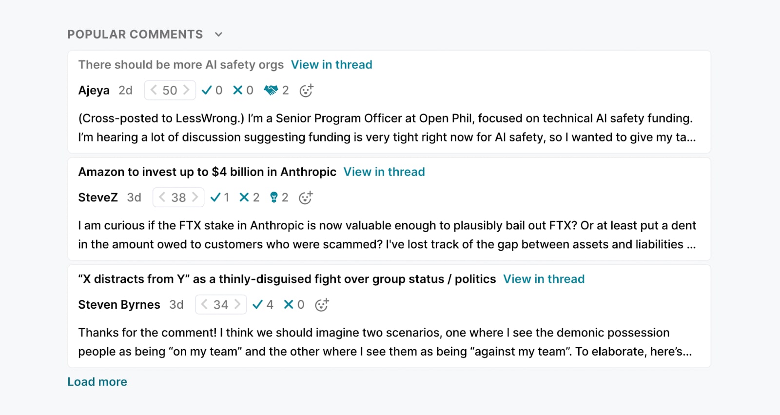780x415 pixels.
Task: Downvote Steven Byrnes' comment with left arrow
Action: click(204, 305)
